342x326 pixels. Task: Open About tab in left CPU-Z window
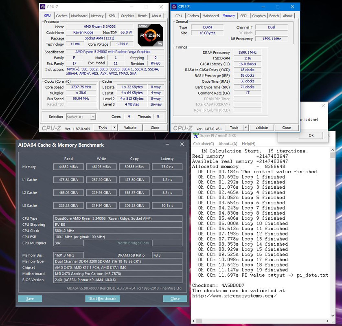[x=156, y=16]
